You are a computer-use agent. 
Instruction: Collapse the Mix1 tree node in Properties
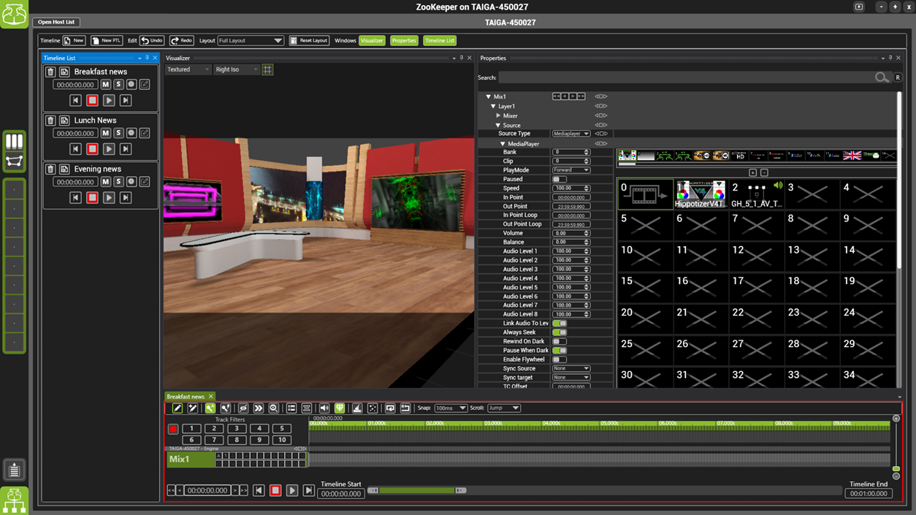coord(489,96)
